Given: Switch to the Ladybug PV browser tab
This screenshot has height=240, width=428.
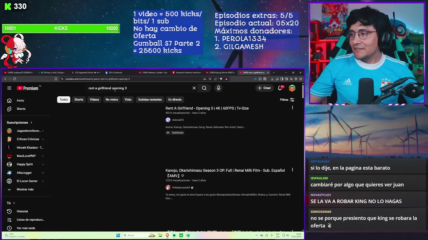Looking at the screenshot, I should click(18, 72).
